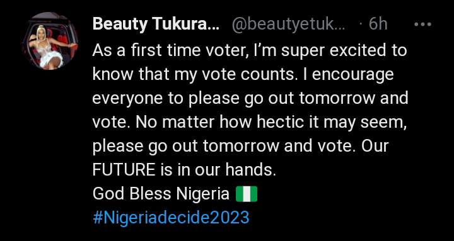Follow the #Nigeriadecide2023 hashtag
454x241 pixels.
pos(171,218)
